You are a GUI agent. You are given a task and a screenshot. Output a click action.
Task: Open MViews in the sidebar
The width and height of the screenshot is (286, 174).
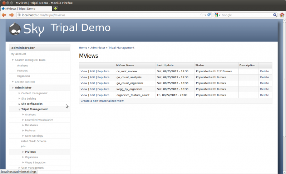[30, 152]
